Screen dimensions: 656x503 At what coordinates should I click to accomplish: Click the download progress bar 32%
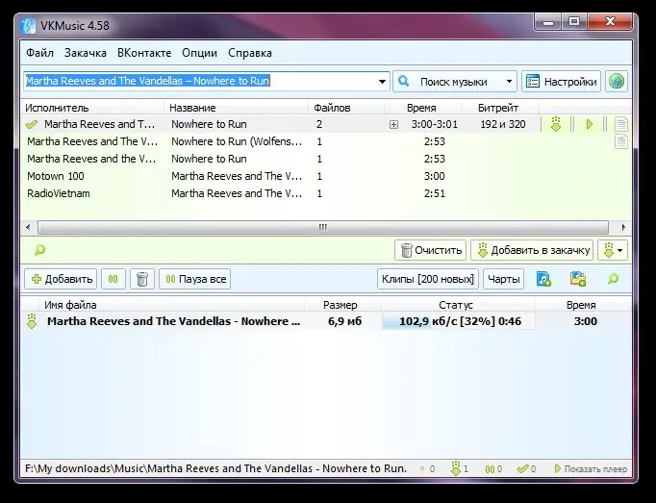coord(458,321)
